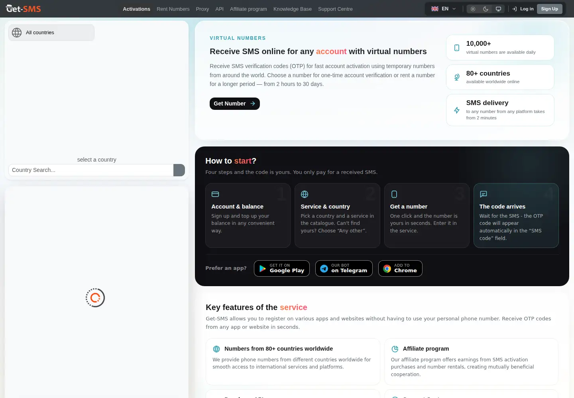Viewport: 574px width, 398px height.
Task: Click the Get Number button
Action: [x=235, y=103]
